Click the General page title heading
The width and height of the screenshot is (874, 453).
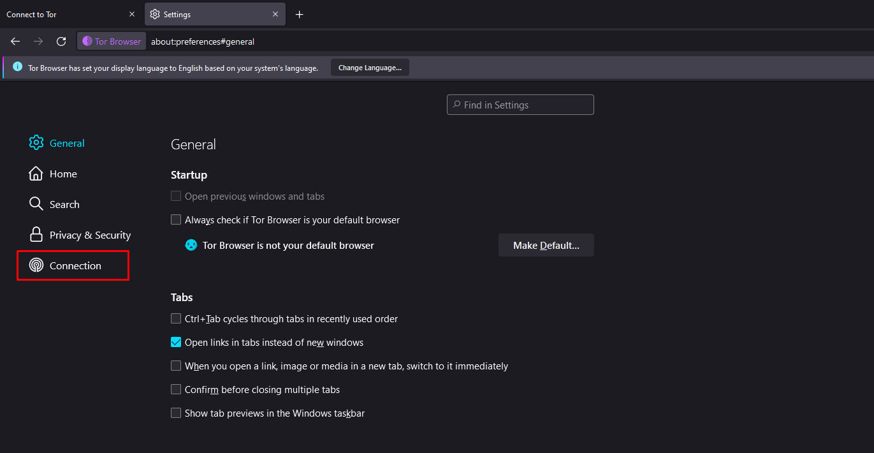(x=193, y=144)
